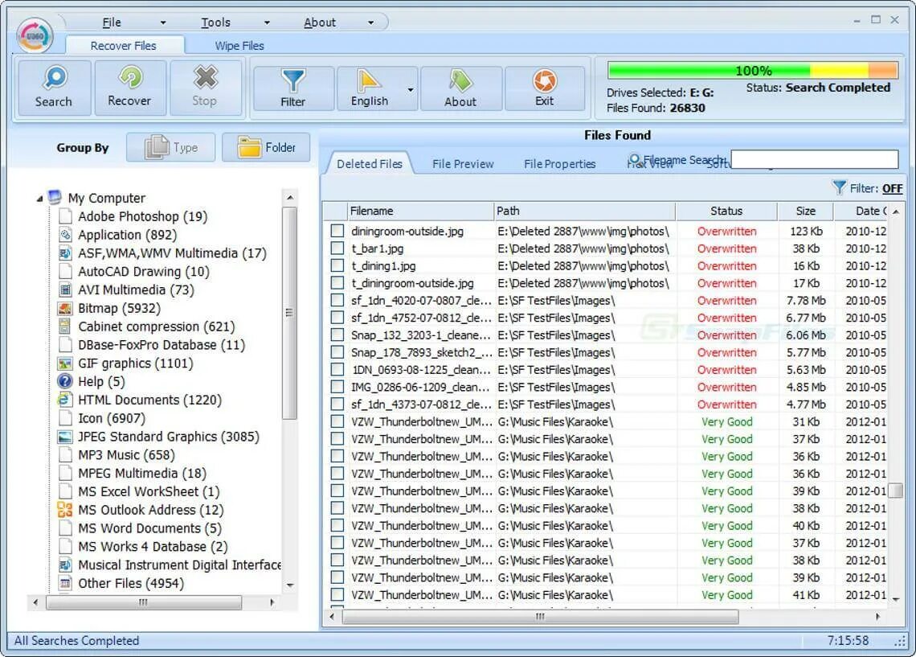Screen dimensions: 916x657
Task: Click the Type group icon
Action: (157, 147)
